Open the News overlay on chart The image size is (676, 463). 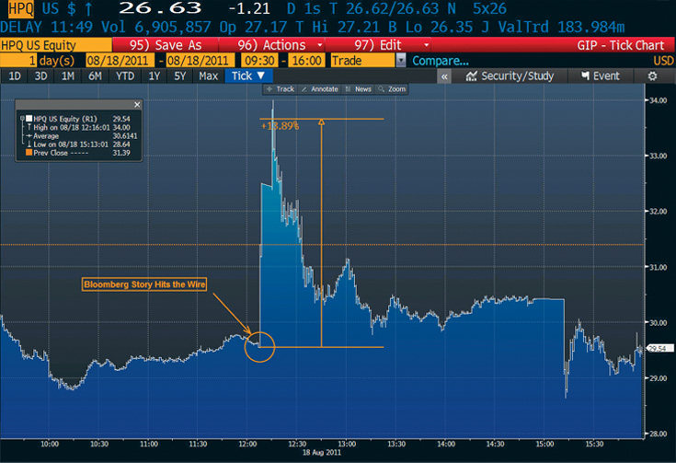click(x=360, y=89)
